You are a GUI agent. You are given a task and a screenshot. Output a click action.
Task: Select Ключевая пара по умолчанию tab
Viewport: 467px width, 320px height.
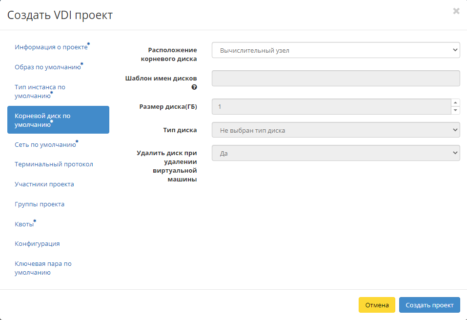point(43,268)
